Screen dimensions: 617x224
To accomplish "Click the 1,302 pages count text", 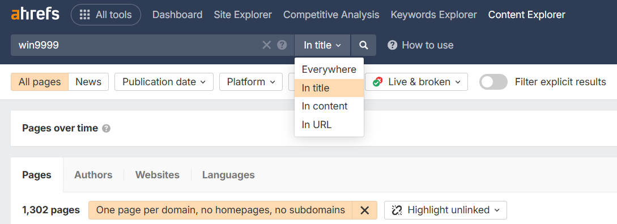I will pyautogui.click(x=51, y=210).
